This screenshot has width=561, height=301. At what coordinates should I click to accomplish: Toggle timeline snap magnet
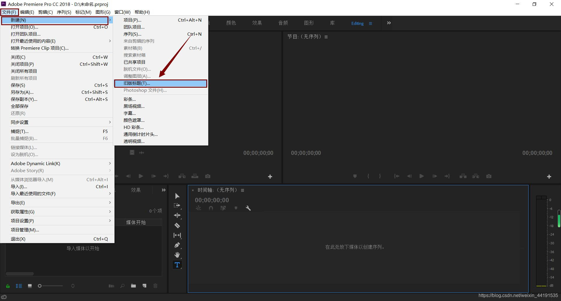point(211,208)
